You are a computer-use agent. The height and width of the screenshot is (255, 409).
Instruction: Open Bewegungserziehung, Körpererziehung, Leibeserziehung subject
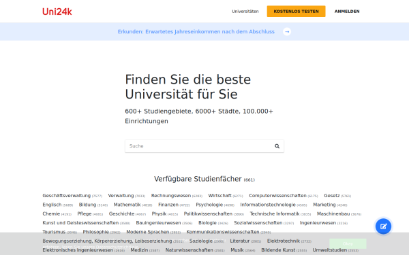tap(107, 241)
